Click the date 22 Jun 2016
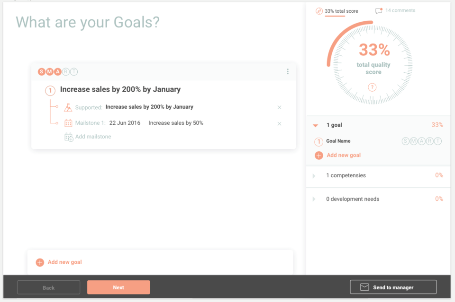Screen dimensions: 455x302 [125, 123]
